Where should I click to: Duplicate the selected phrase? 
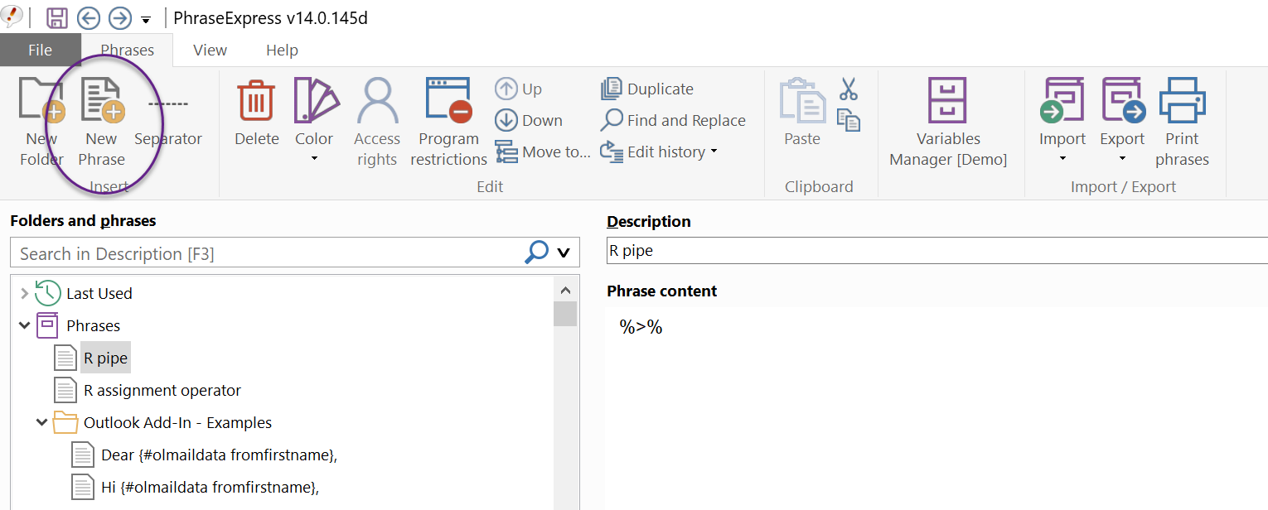pyautogui.click(x=648, y=89)
